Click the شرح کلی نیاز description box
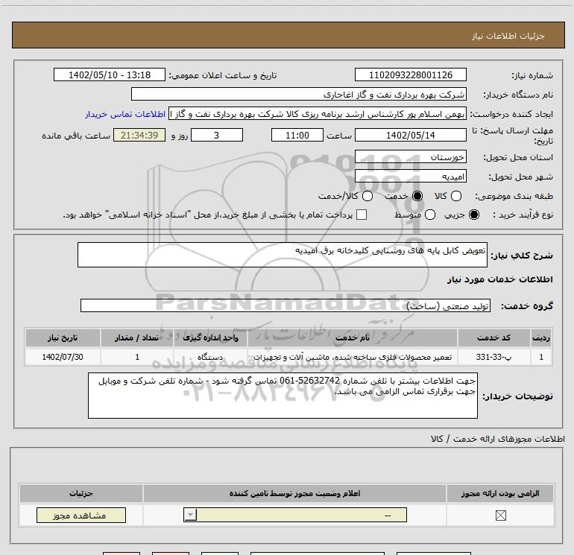Image resolution: width=574 pixels, height=555 pixels. pyautogui.click(x=283, y=255)
